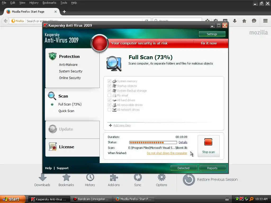Click the Add new item link
271x203 pixels.
pos(122,125)
